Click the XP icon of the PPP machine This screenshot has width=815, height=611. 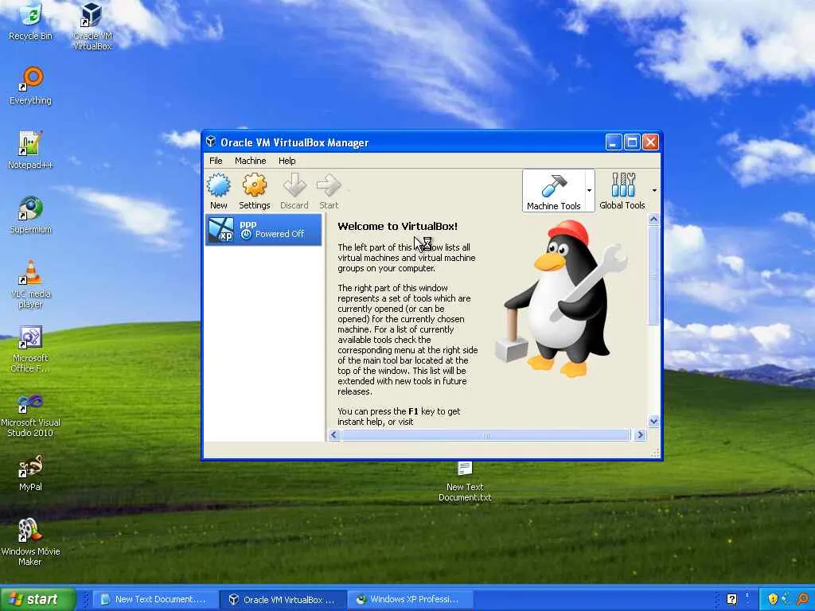[221, 230]
